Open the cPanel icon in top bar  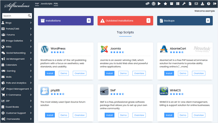(x=148, y=4)
